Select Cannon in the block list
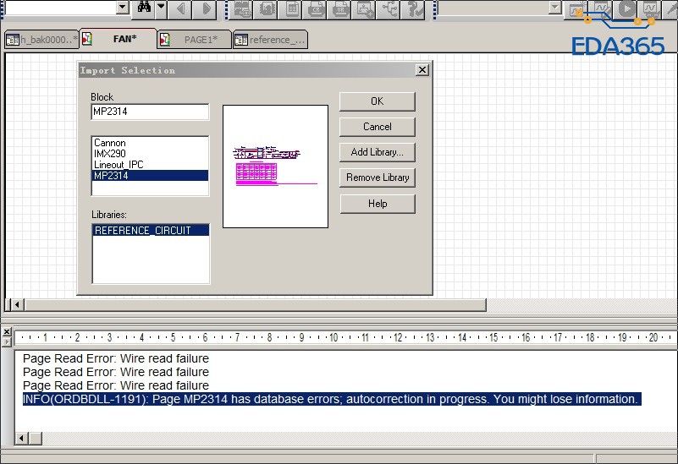 click(x=150, y=143)
